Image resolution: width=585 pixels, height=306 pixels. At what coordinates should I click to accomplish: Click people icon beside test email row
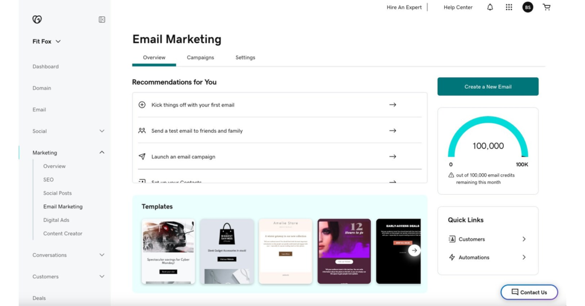[x=142, y=131]
